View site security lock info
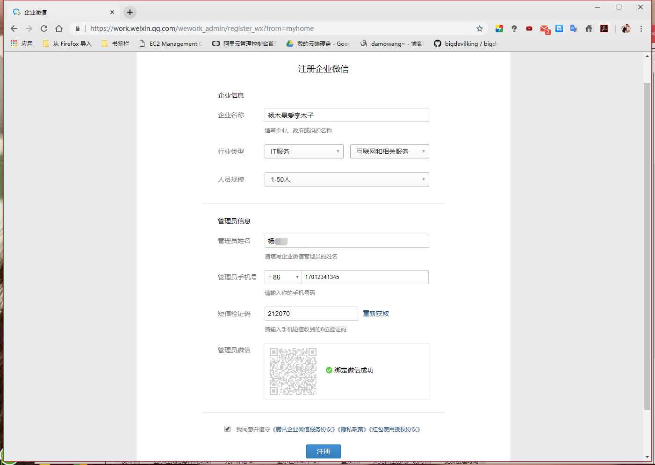This screenshot has width=655, height=465. coord(78,29)
